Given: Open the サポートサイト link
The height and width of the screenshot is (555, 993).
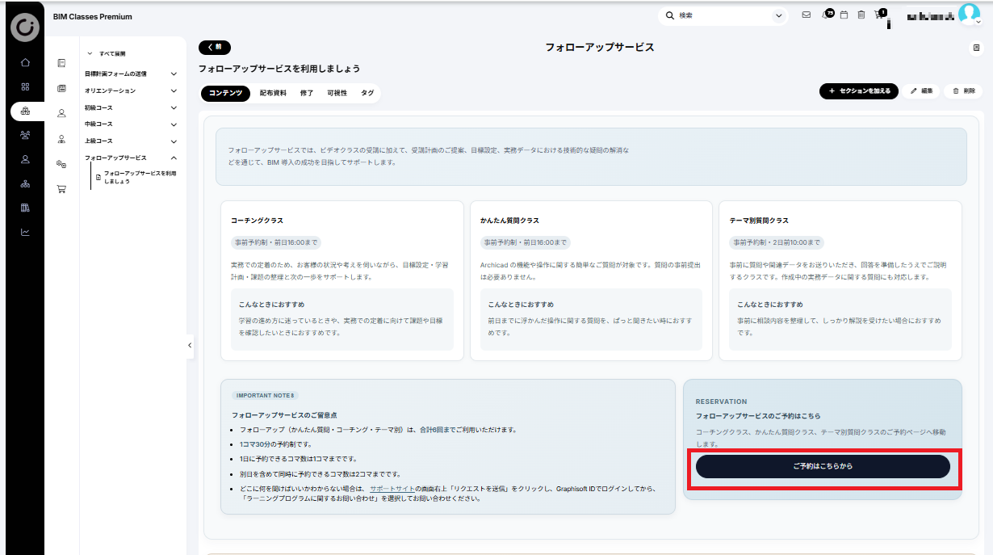Looking at the screenshot, I should tap(392, 489).
